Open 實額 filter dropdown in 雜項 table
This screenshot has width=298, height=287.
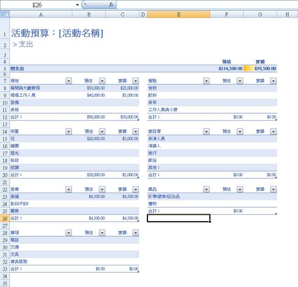(136, 233)
